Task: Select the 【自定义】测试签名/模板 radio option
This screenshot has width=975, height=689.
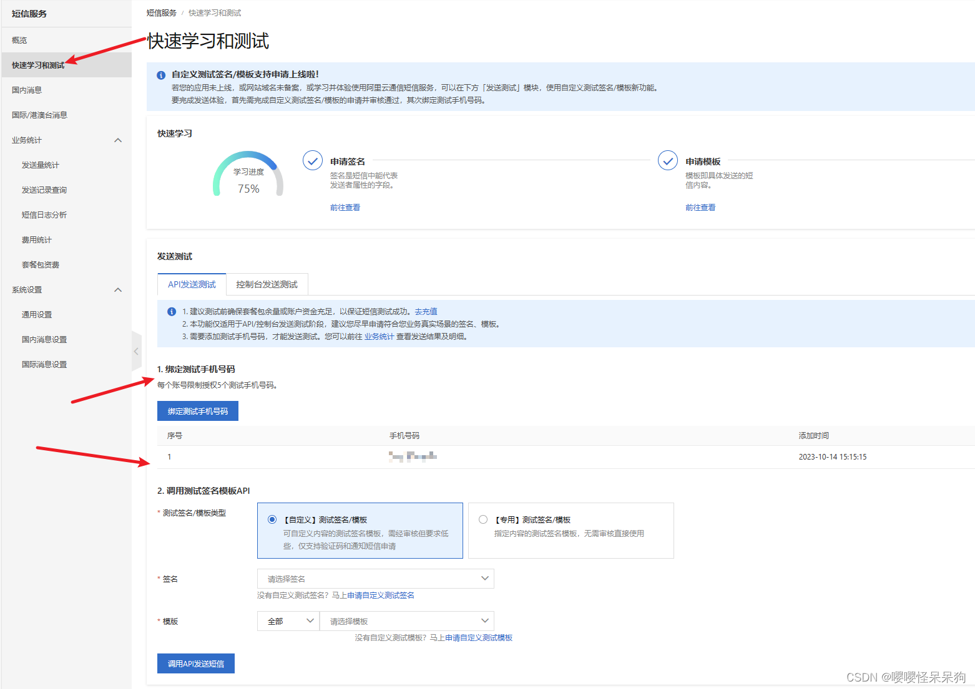Action: 272,519
